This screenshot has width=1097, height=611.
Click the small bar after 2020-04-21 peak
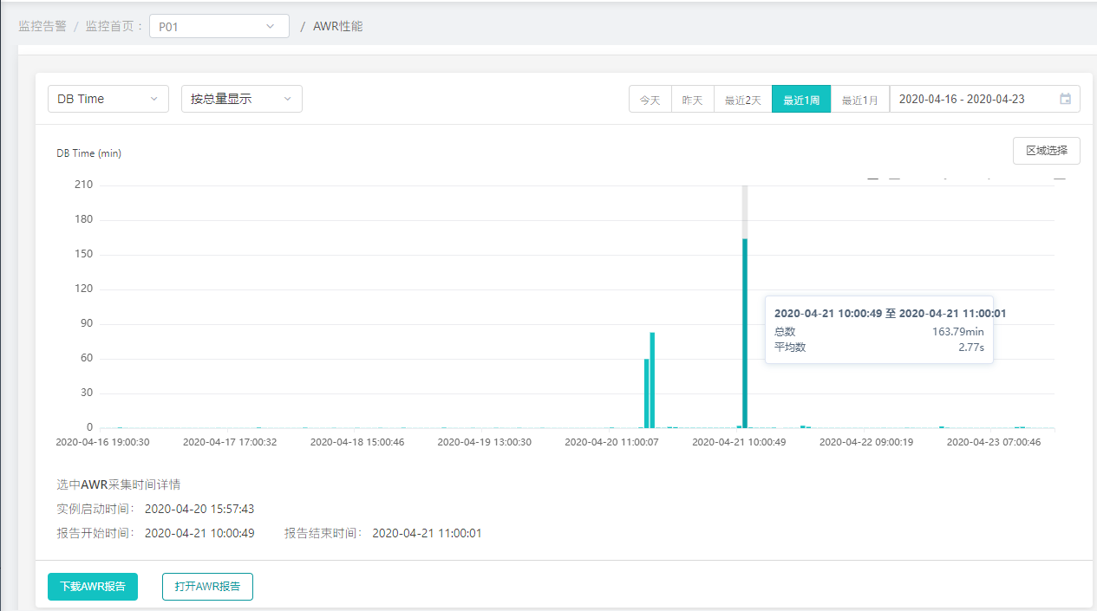[x=803, y=426]
